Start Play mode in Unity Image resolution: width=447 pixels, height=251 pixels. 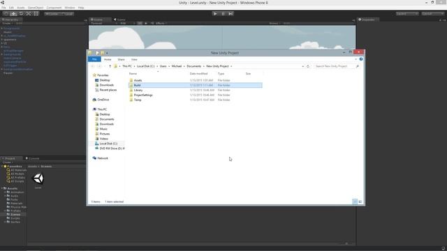point(215,14)
